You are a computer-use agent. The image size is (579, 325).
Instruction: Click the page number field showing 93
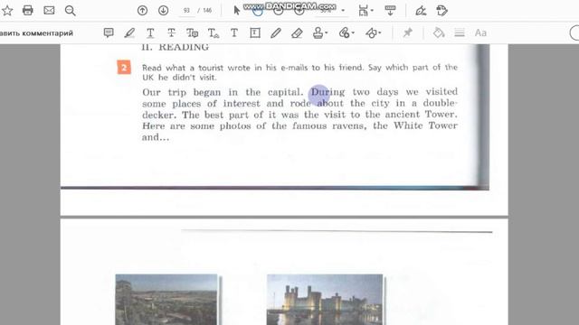pos(187,10)
